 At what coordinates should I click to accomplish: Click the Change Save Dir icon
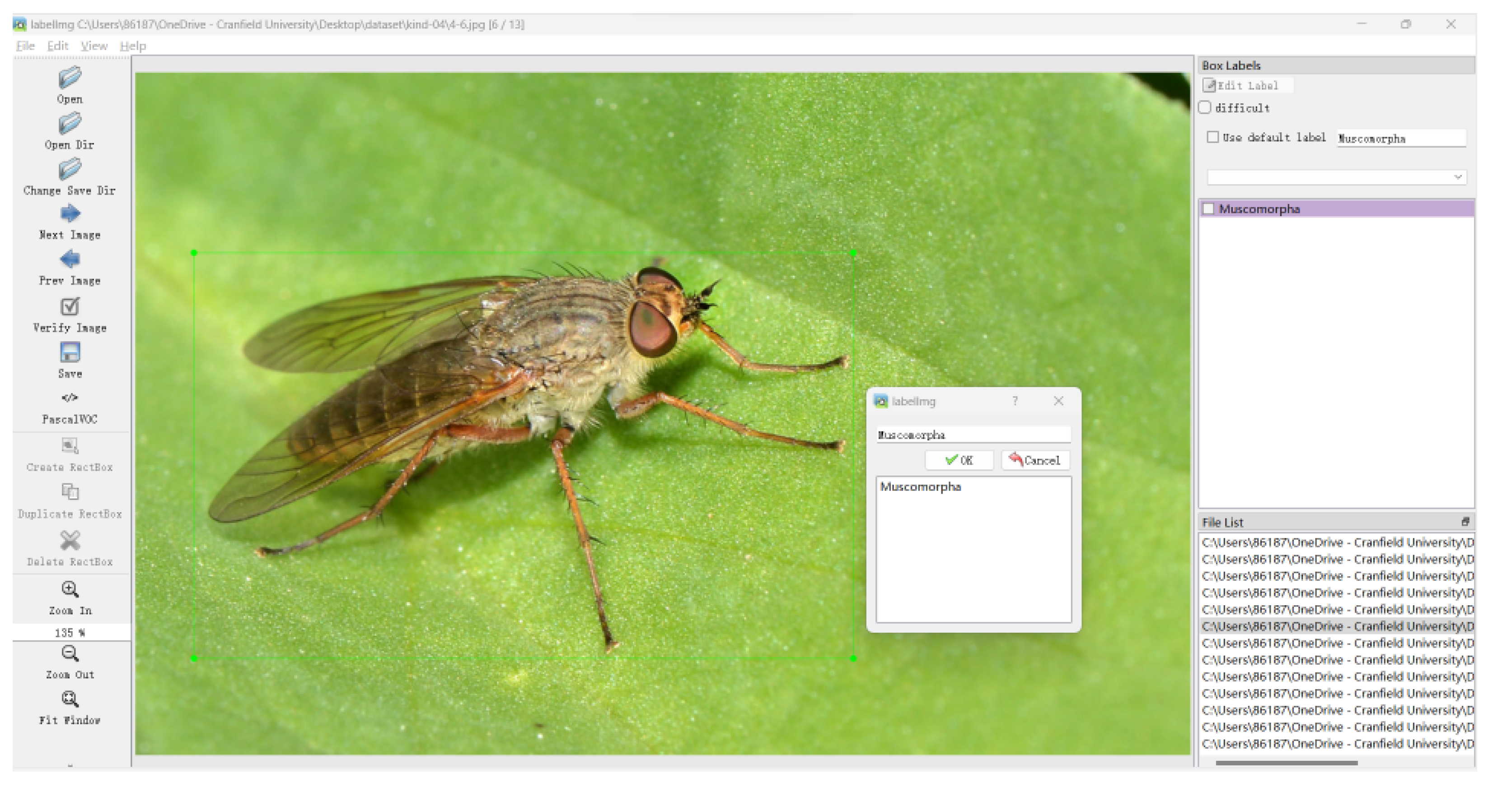(x=70, y=170)
